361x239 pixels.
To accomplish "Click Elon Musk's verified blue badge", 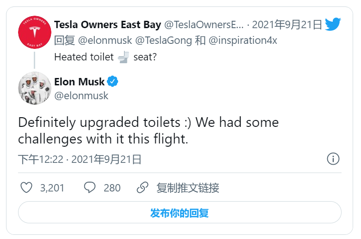I will click(x=113, y=82).
